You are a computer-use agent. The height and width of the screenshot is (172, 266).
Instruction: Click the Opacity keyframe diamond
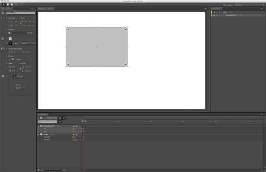[x=6, y=29]
